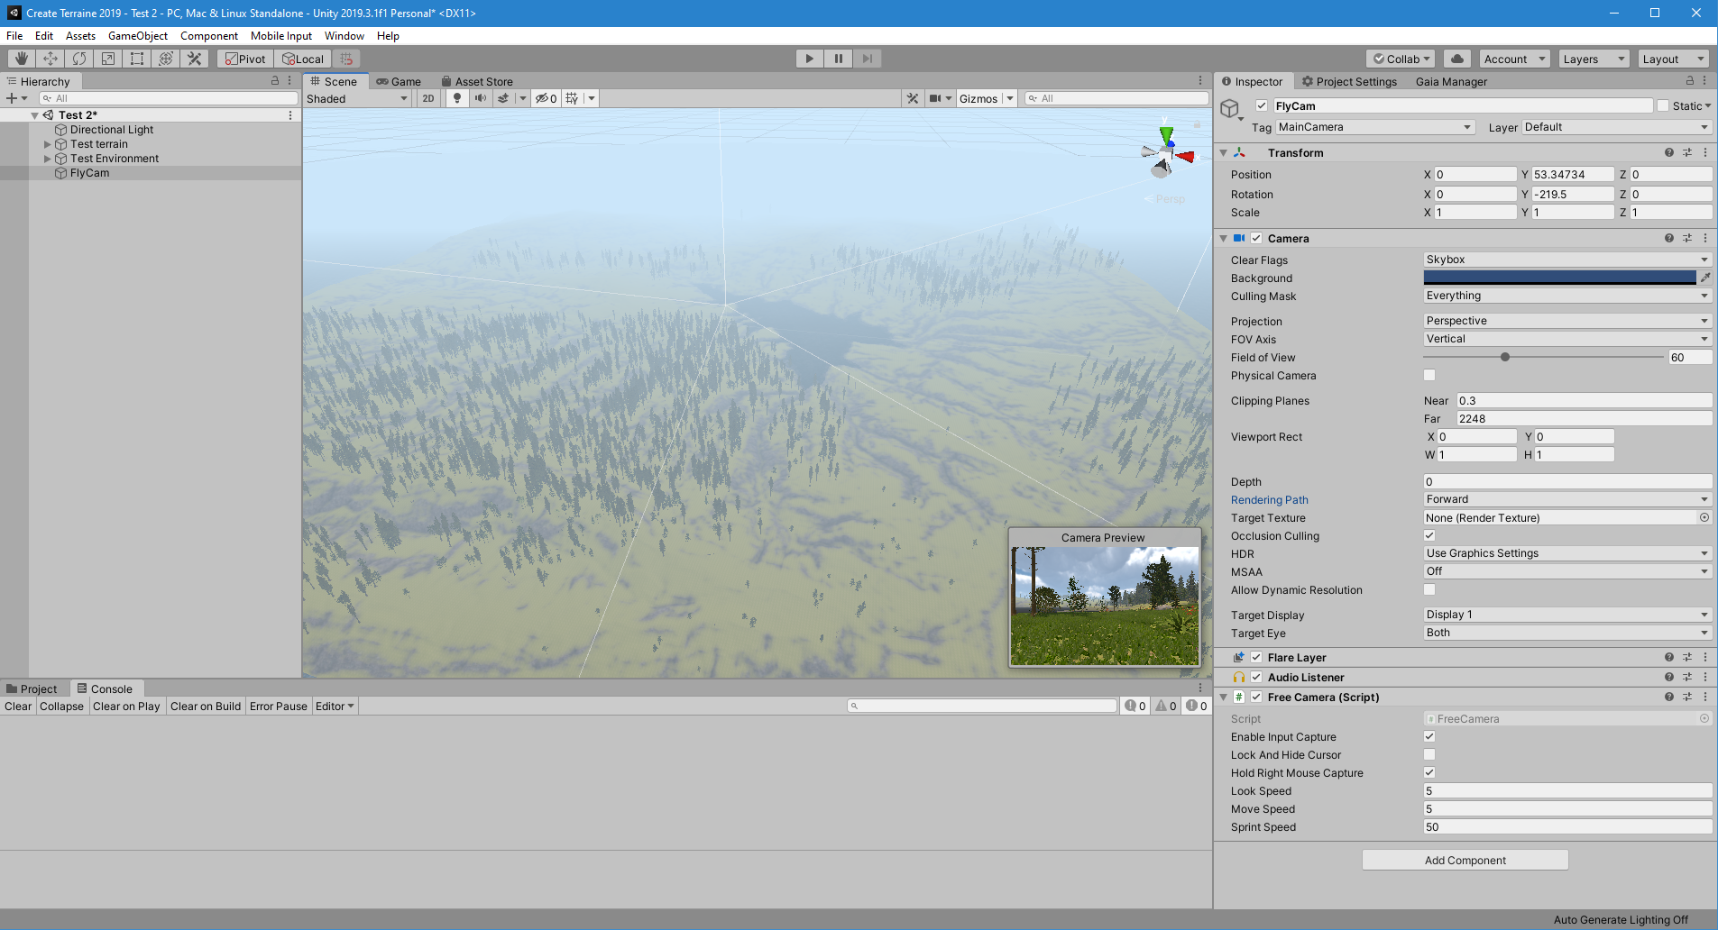Click the Pause button

coord(838,59)
